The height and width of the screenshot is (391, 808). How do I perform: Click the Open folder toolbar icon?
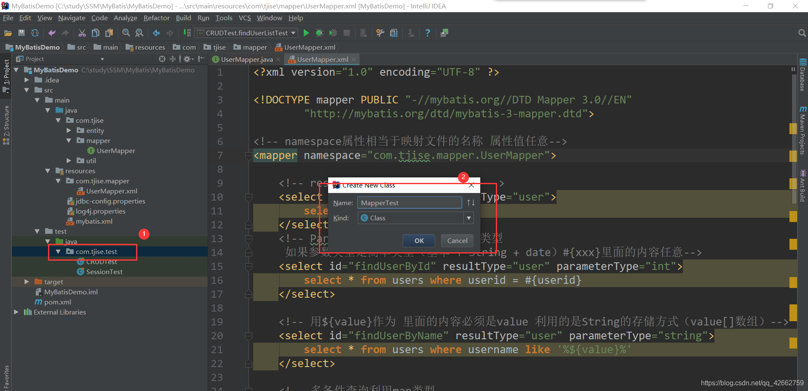coord(8,33)
